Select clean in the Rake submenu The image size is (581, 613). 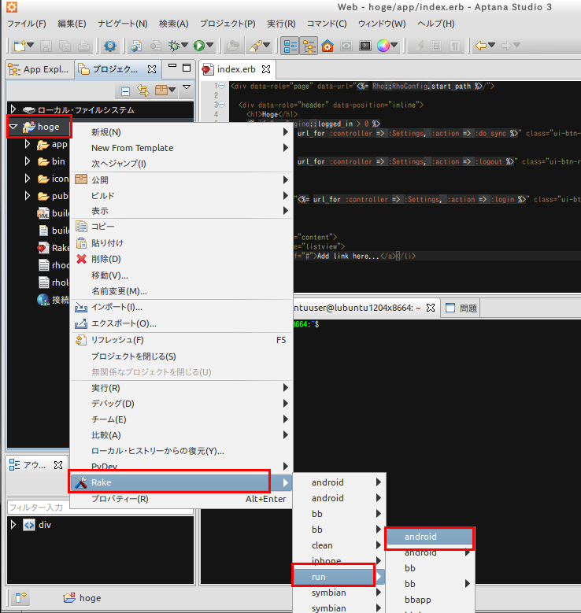pyautogui.click(x=339, y=545)
